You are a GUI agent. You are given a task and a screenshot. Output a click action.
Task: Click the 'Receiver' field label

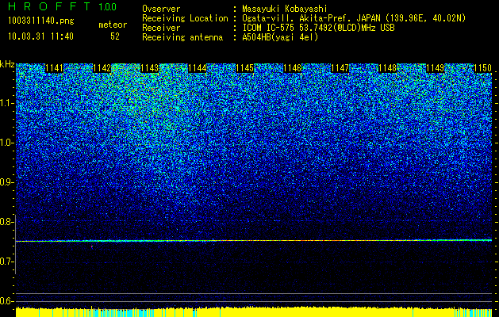pyautogui.click(x=161, y=28)
